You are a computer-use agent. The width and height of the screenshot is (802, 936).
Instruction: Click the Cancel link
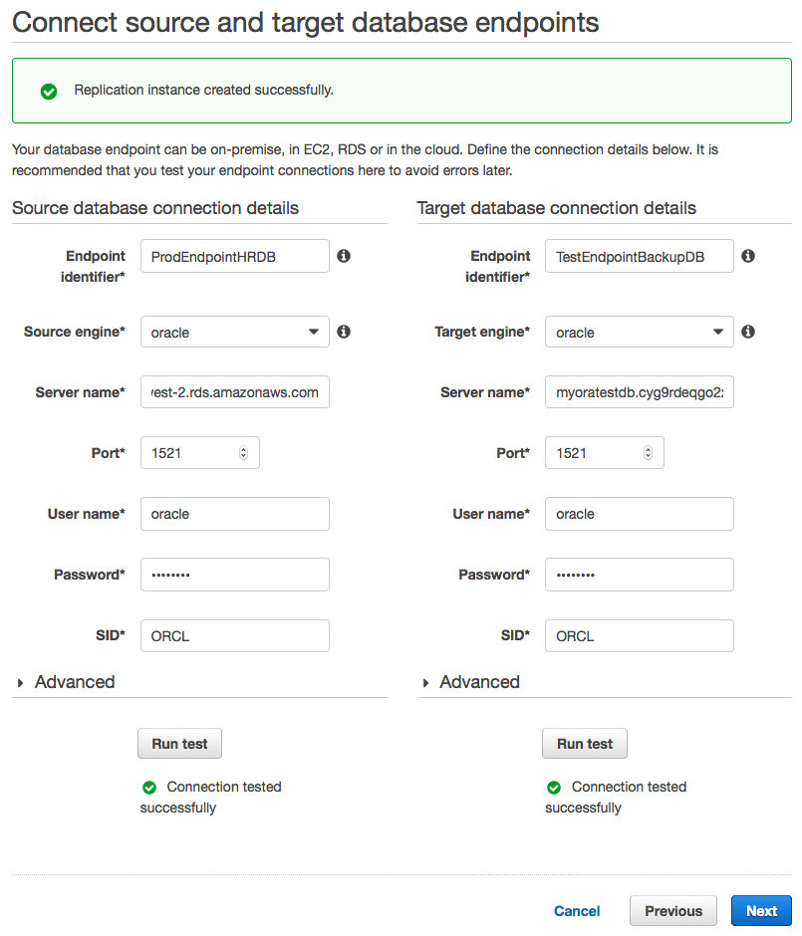(x=577, y=911)
